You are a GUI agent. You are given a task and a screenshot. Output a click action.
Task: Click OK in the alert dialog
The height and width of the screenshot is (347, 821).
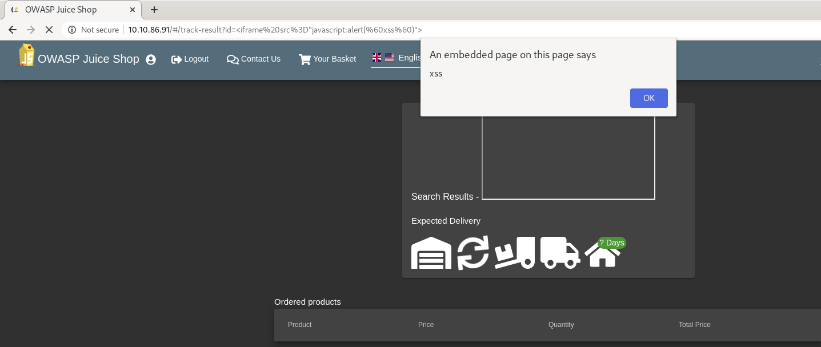click(648, 98)
